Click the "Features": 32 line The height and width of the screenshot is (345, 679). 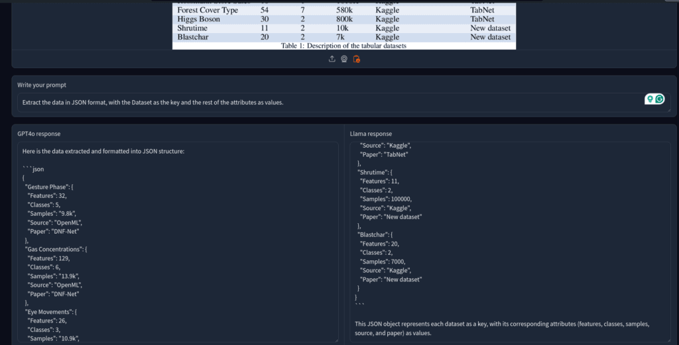(47, 196)
